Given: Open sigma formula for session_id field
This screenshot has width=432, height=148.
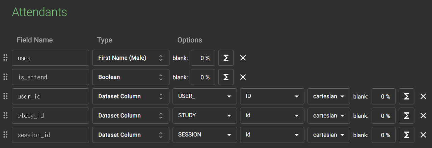Looking at the screenshot, I should (x=406, y=135).
